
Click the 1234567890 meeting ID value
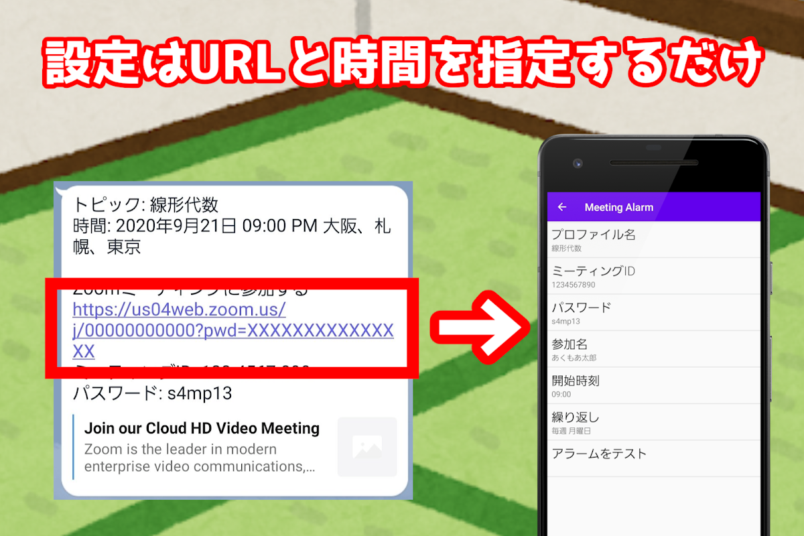[574, 285]
